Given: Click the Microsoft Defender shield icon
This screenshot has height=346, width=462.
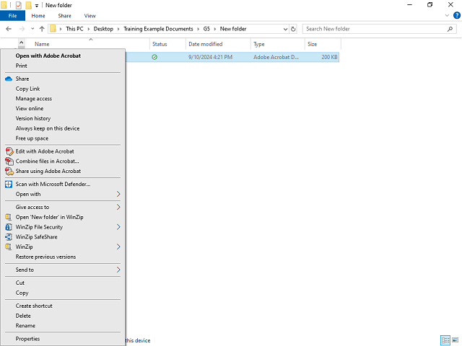Looking at the screenshot, I should [x=9, y=184].
